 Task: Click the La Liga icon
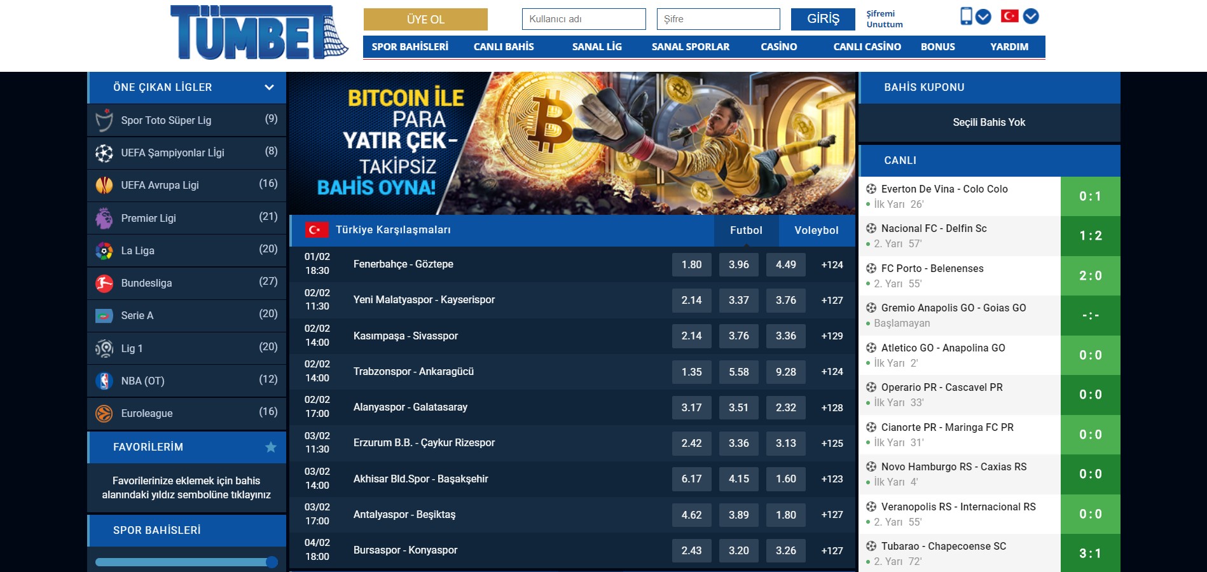tap(104, 250)
